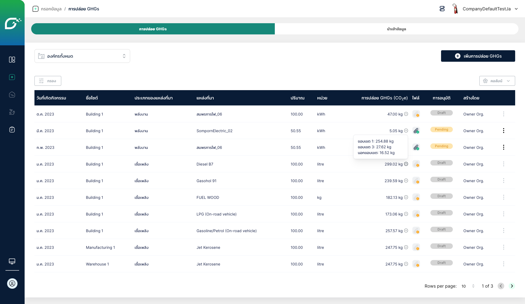Image resolution: width=525 pixels, height=304 pixels.
Task: Click attachment icon on Diesel B7 row
Action: click(x=416, y=164)
